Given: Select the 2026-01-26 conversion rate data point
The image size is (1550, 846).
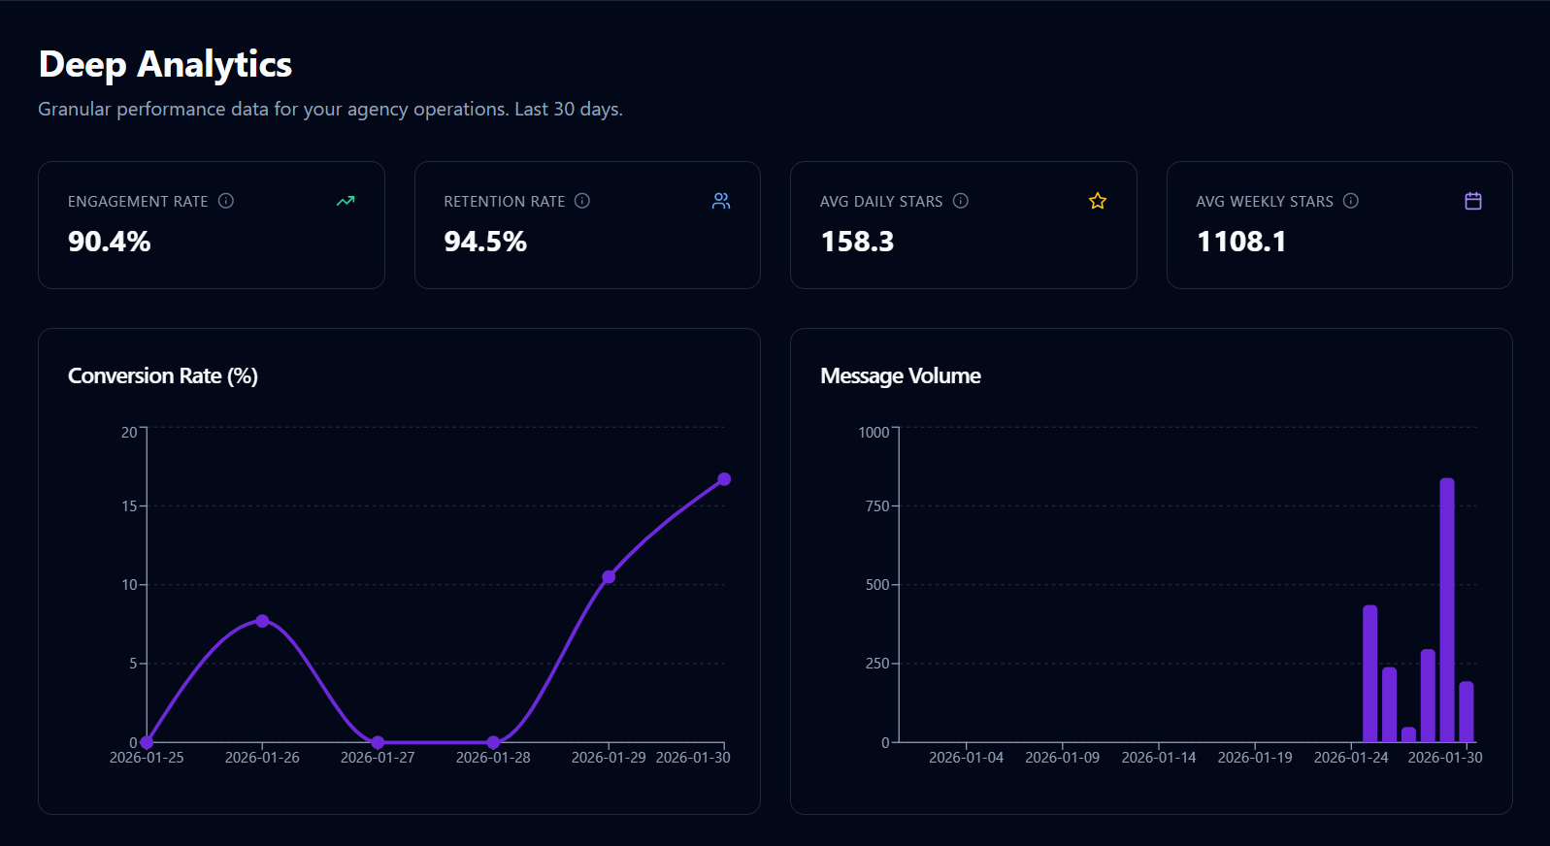Looking at the screenshot, I should click(x=262, y=621).
